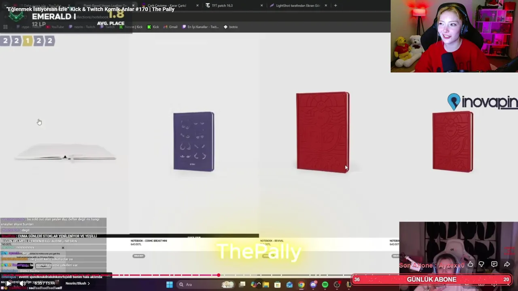Open the Windows Start menu
This screenshot has width=518, height=291.
169,285
